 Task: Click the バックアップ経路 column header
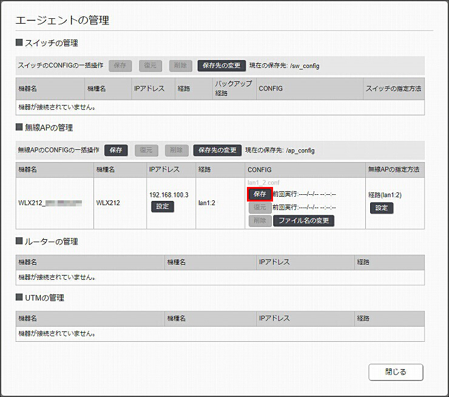pyautogui.click(x=234, y=89)
